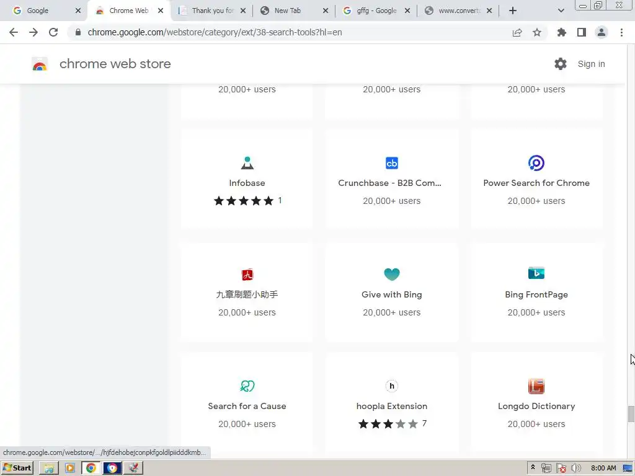Show hidden system tray icons

point(533,467)
